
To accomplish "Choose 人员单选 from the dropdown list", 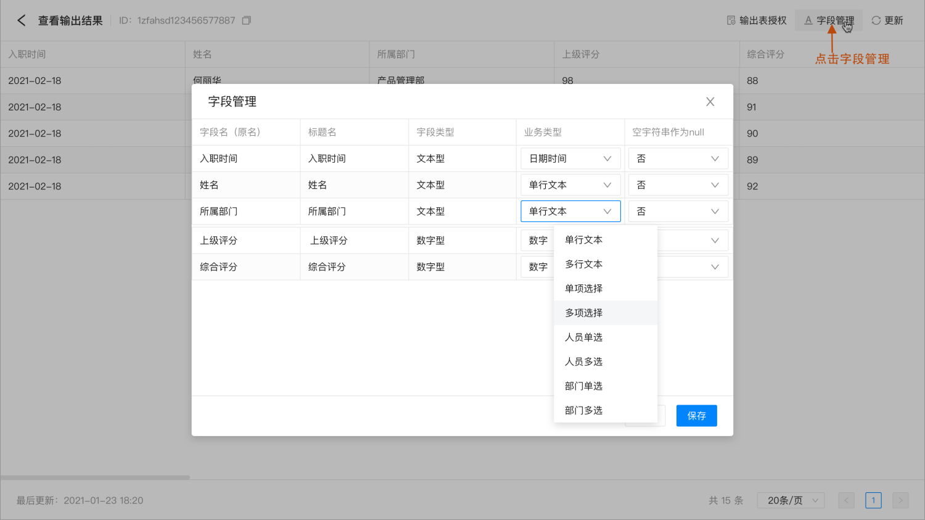I will (606, 337).
